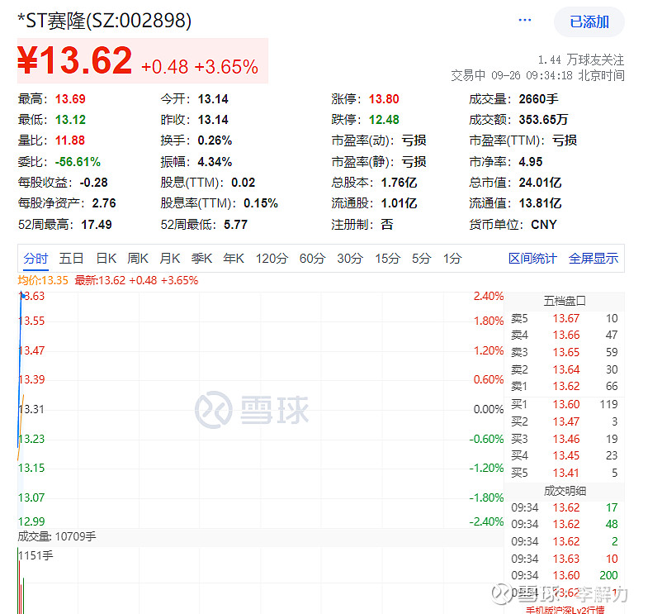Click the 均价:13.35 average price label
648x614 pixels.
point(43,280)
